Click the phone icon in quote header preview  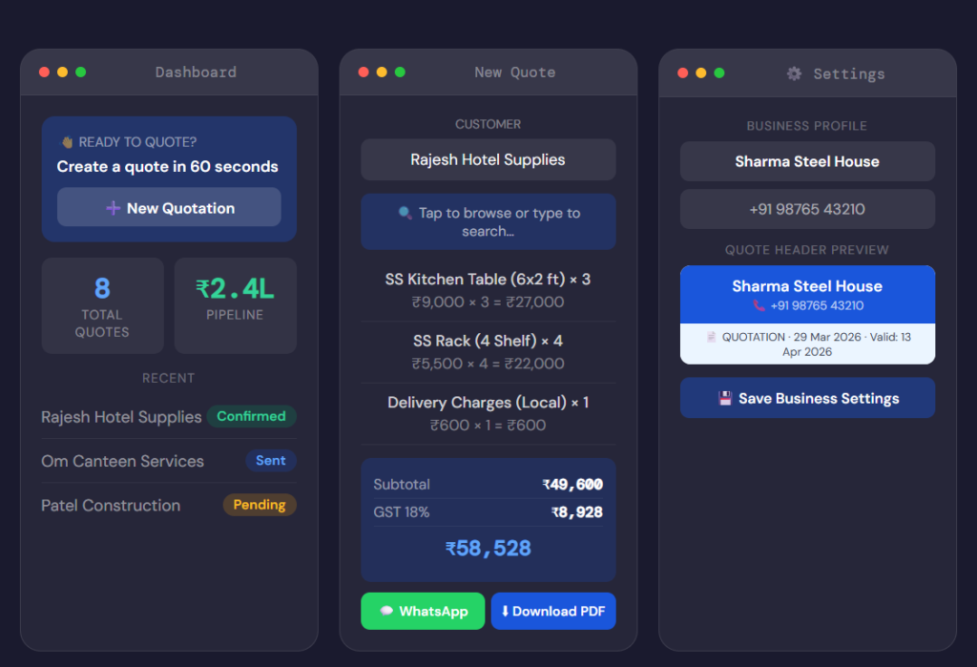(x=759, y=306)
